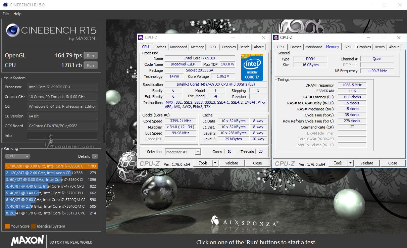Image resolution: width=407 pixels, height=248 pixels.
Task: Click the Memory Type value 'DDR4'
Action: [310, 59]
